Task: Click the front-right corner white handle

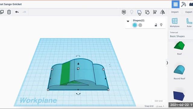Action: (x=108, y=90)
